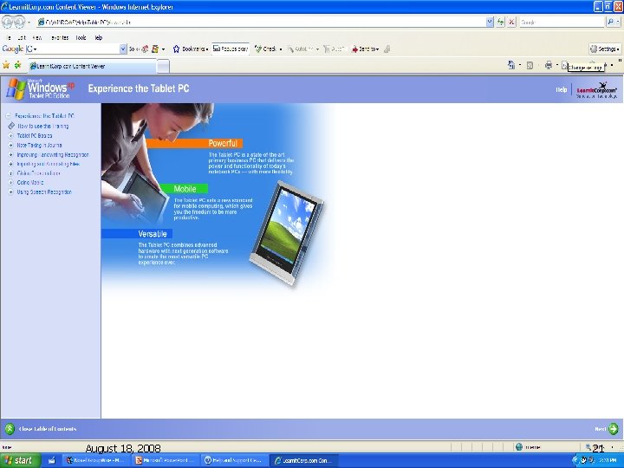This screenshot has width=624, height=468.
Task: Open the address bar history dropdown
Action: pyautogui.click(x=490, y=23)
